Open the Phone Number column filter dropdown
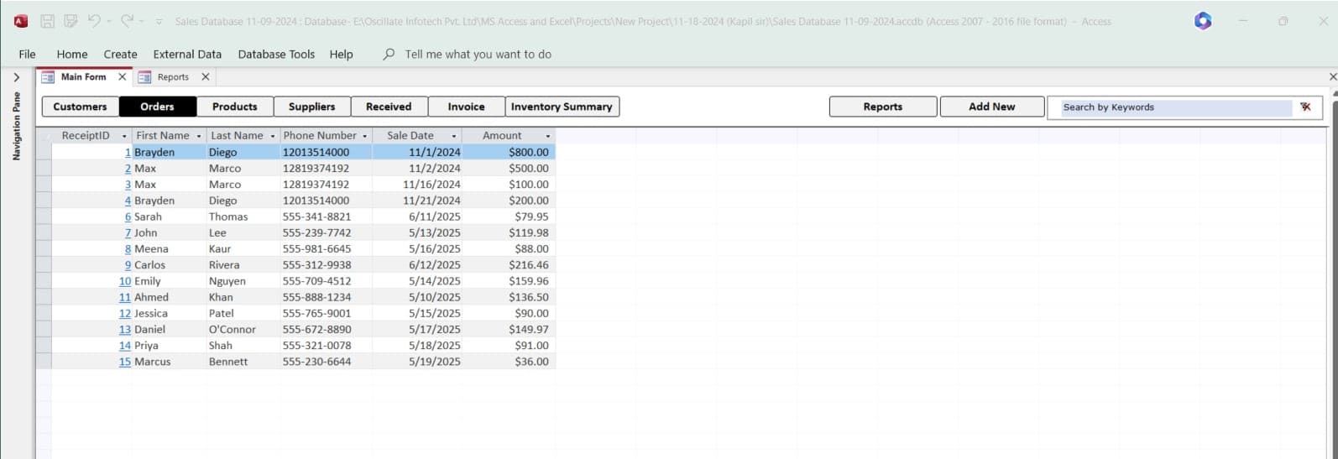The width and height of the screenshot is (1338, 459). (x=364, y=136)
